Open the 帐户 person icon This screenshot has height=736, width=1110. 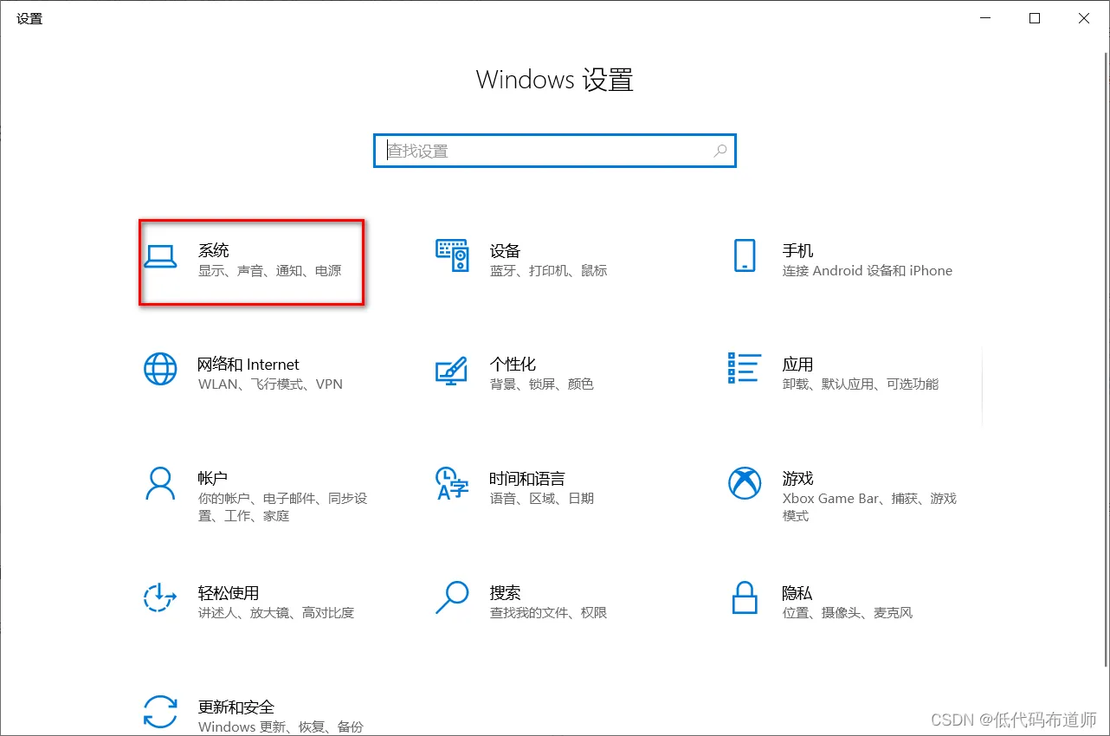160,484
